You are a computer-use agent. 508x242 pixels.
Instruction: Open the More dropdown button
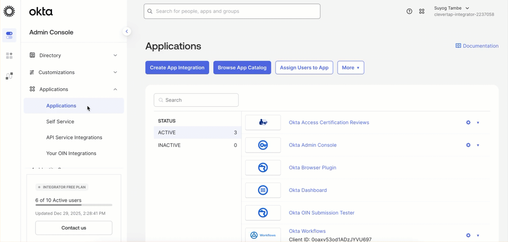pyautogui.click(x=350, y=67)
